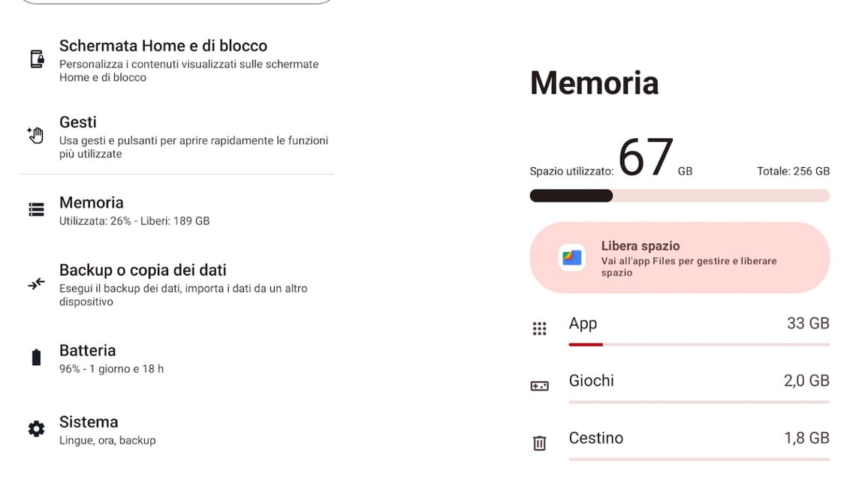Click the Schermata Home e di blocco icon
Viewport: 856px width, 480px height.
point(37,59)
